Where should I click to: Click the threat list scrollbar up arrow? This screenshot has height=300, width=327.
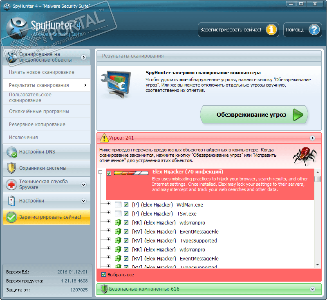318,172
